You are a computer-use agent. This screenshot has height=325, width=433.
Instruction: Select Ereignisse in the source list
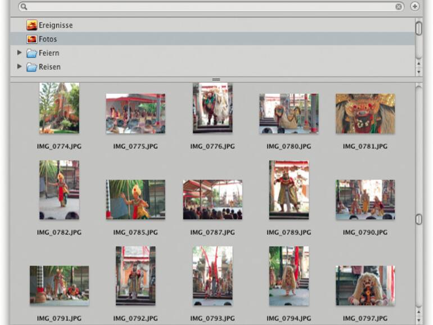pyautogui.click(x=213, y=25)
